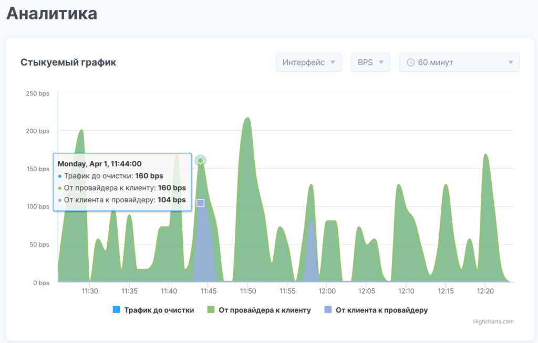Click the 11:50 x-axis label
Image resolution: width=538 pixels, height=343 pixels.
248,291
